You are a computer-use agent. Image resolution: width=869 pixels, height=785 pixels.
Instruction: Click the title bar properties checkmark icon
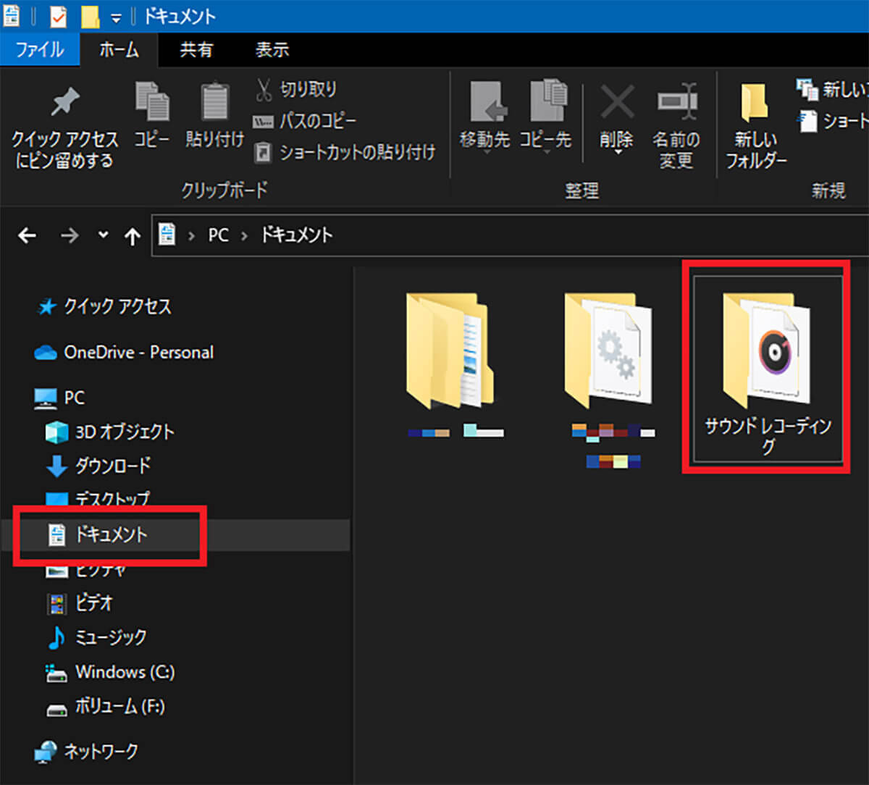click(59, 16)
